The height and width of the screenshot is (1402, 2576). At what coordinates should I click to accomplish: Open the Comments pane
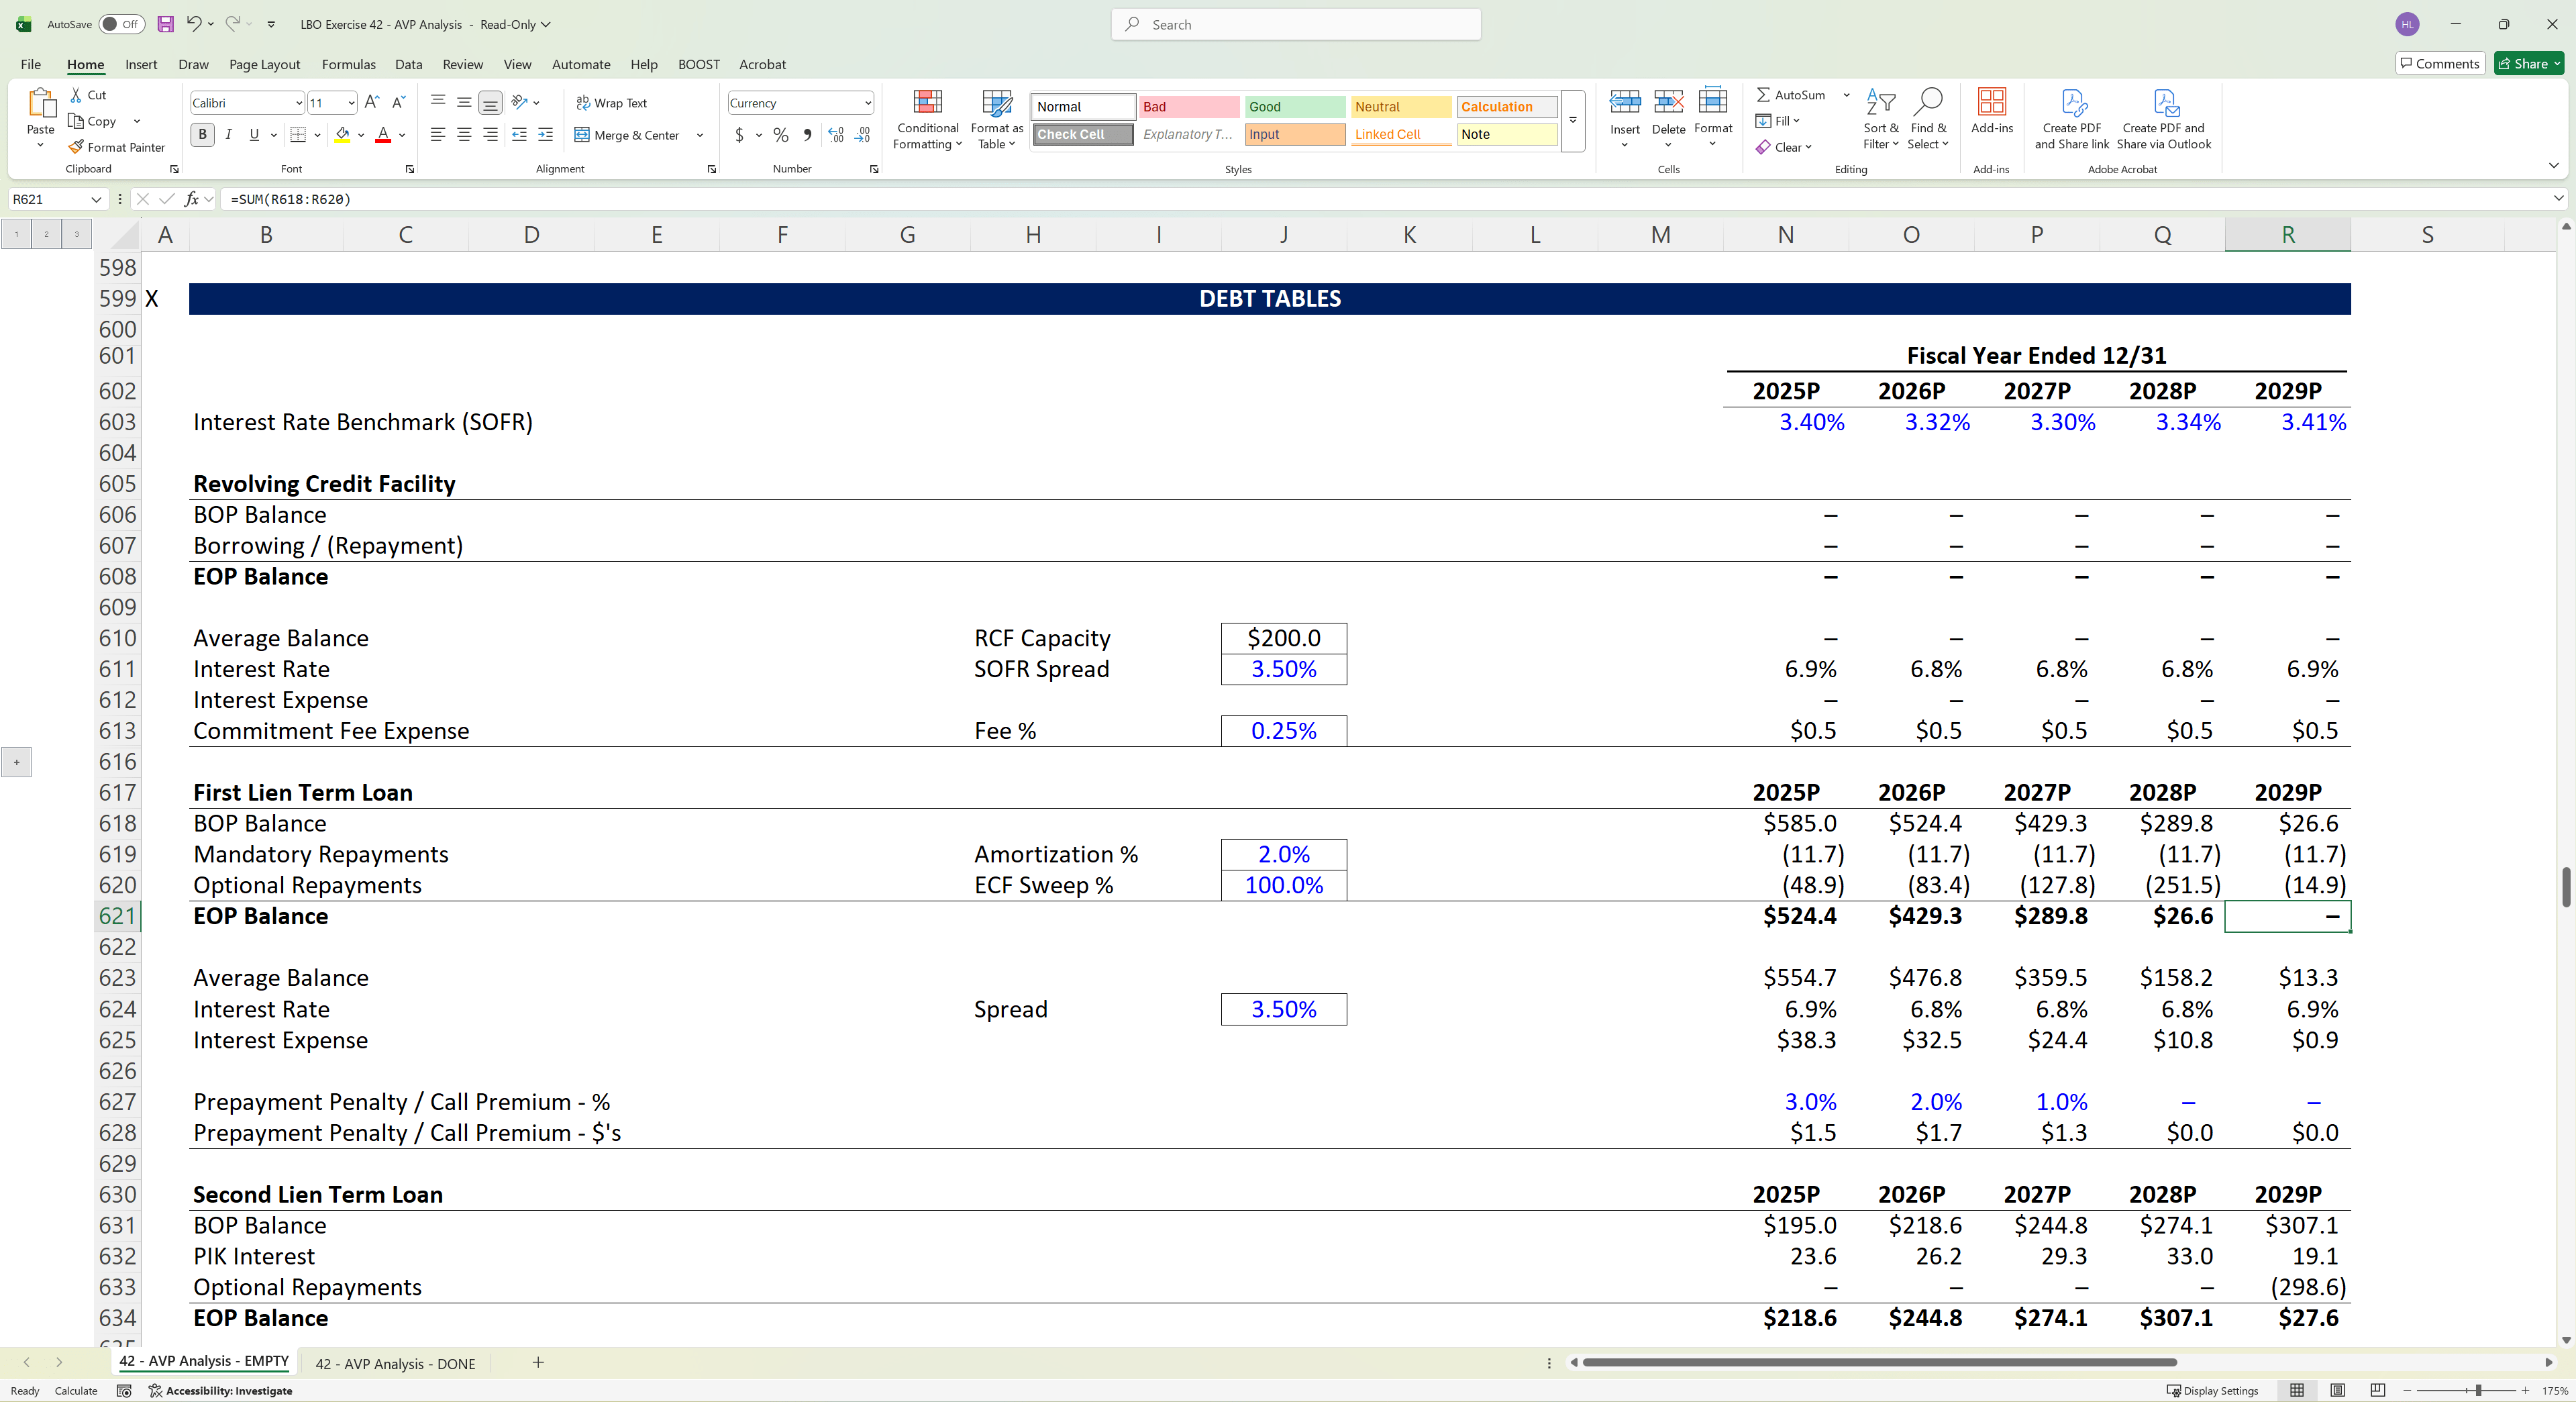(2440, 63)
